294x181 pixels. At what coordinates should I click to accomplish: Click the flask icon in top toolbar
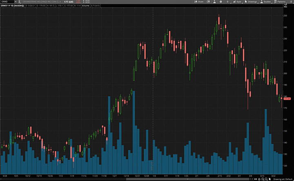click(x=214, y=2)
